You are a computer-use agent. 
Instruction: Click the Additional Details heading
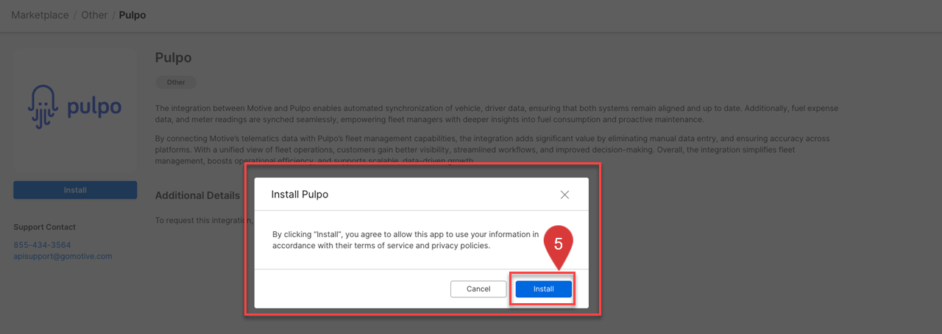[197, 195]
